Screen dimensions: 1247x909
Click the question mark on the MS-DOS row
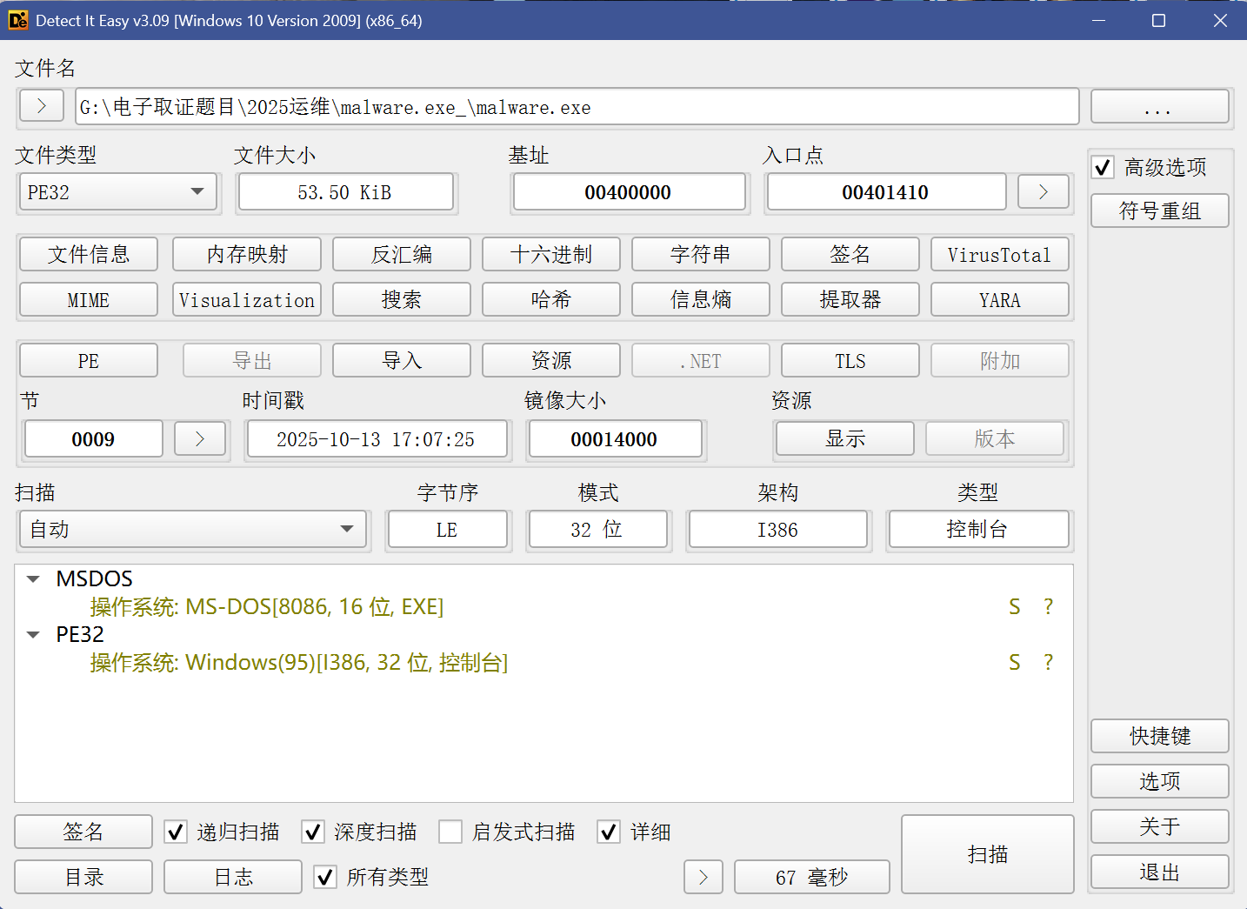coord(1048,606)
